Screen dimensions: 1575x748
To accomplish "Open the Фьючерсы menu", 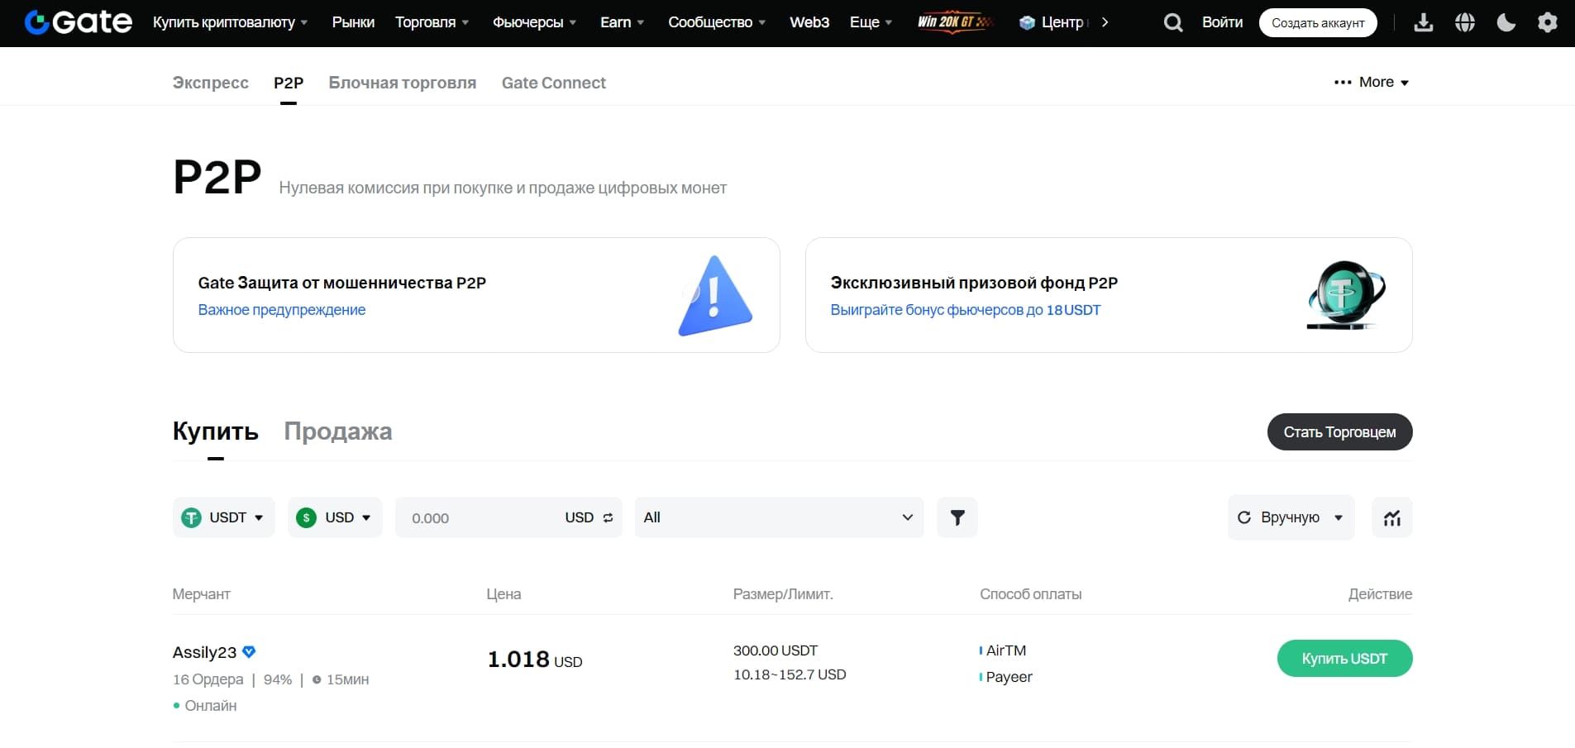I will (x=534, y=22).
